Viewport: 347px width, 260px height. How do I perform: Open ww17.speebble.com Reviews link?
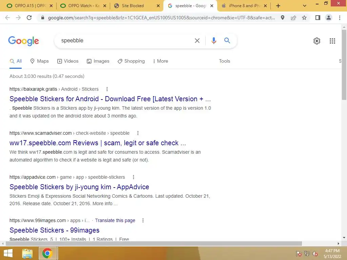[98, 143]
